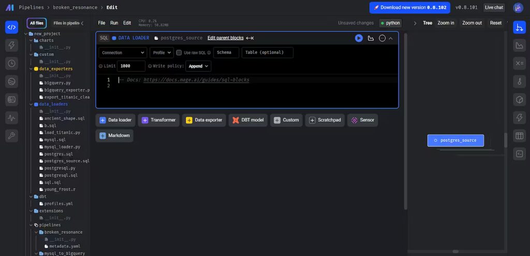530x256 pixels.
Task: Open the triggers lightning icon in left sidebar
Action: click(11, 45)
